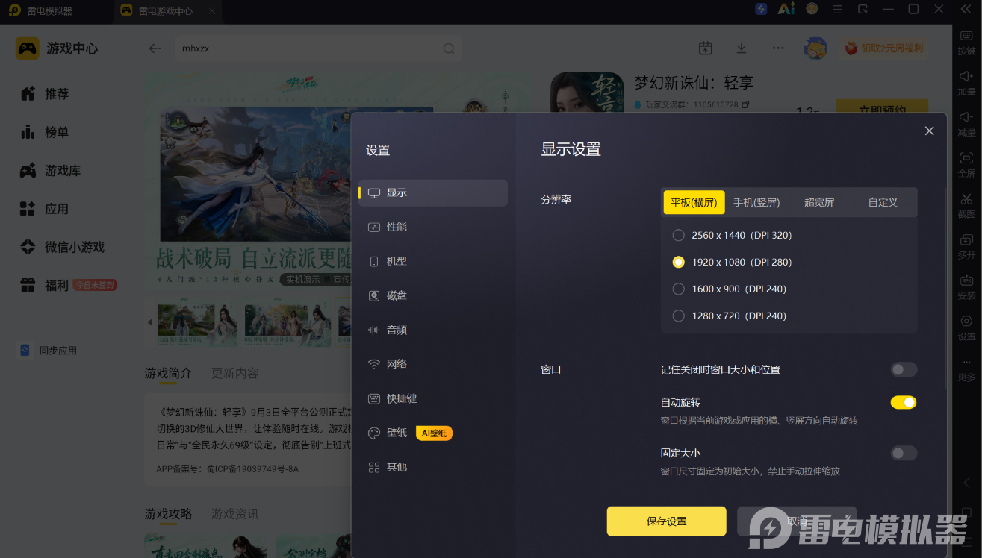Screen dimensions: 982x558
Task: Open the calendar reservation icon
Action: [705, 48]
